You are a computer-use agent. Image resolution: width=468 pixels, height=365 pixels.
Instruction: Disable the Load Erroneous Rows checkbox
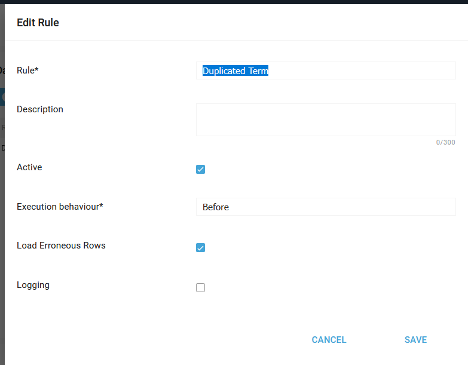click(200, 247)
